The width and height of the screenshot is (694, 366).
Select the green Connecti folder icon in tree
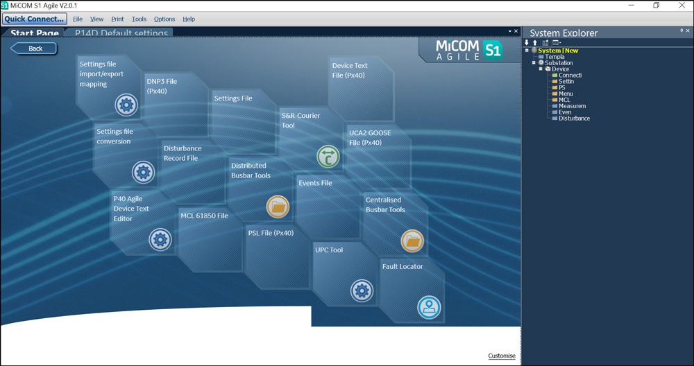click(x=555, y=75)
